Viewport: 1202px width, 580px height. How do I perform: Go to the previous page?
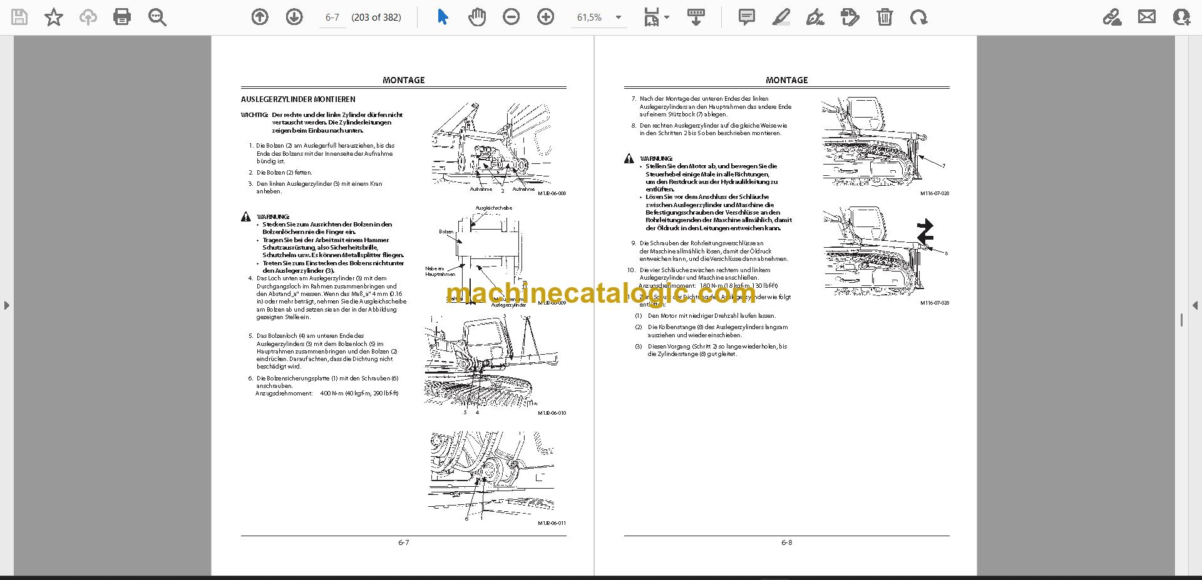(260, 17)
